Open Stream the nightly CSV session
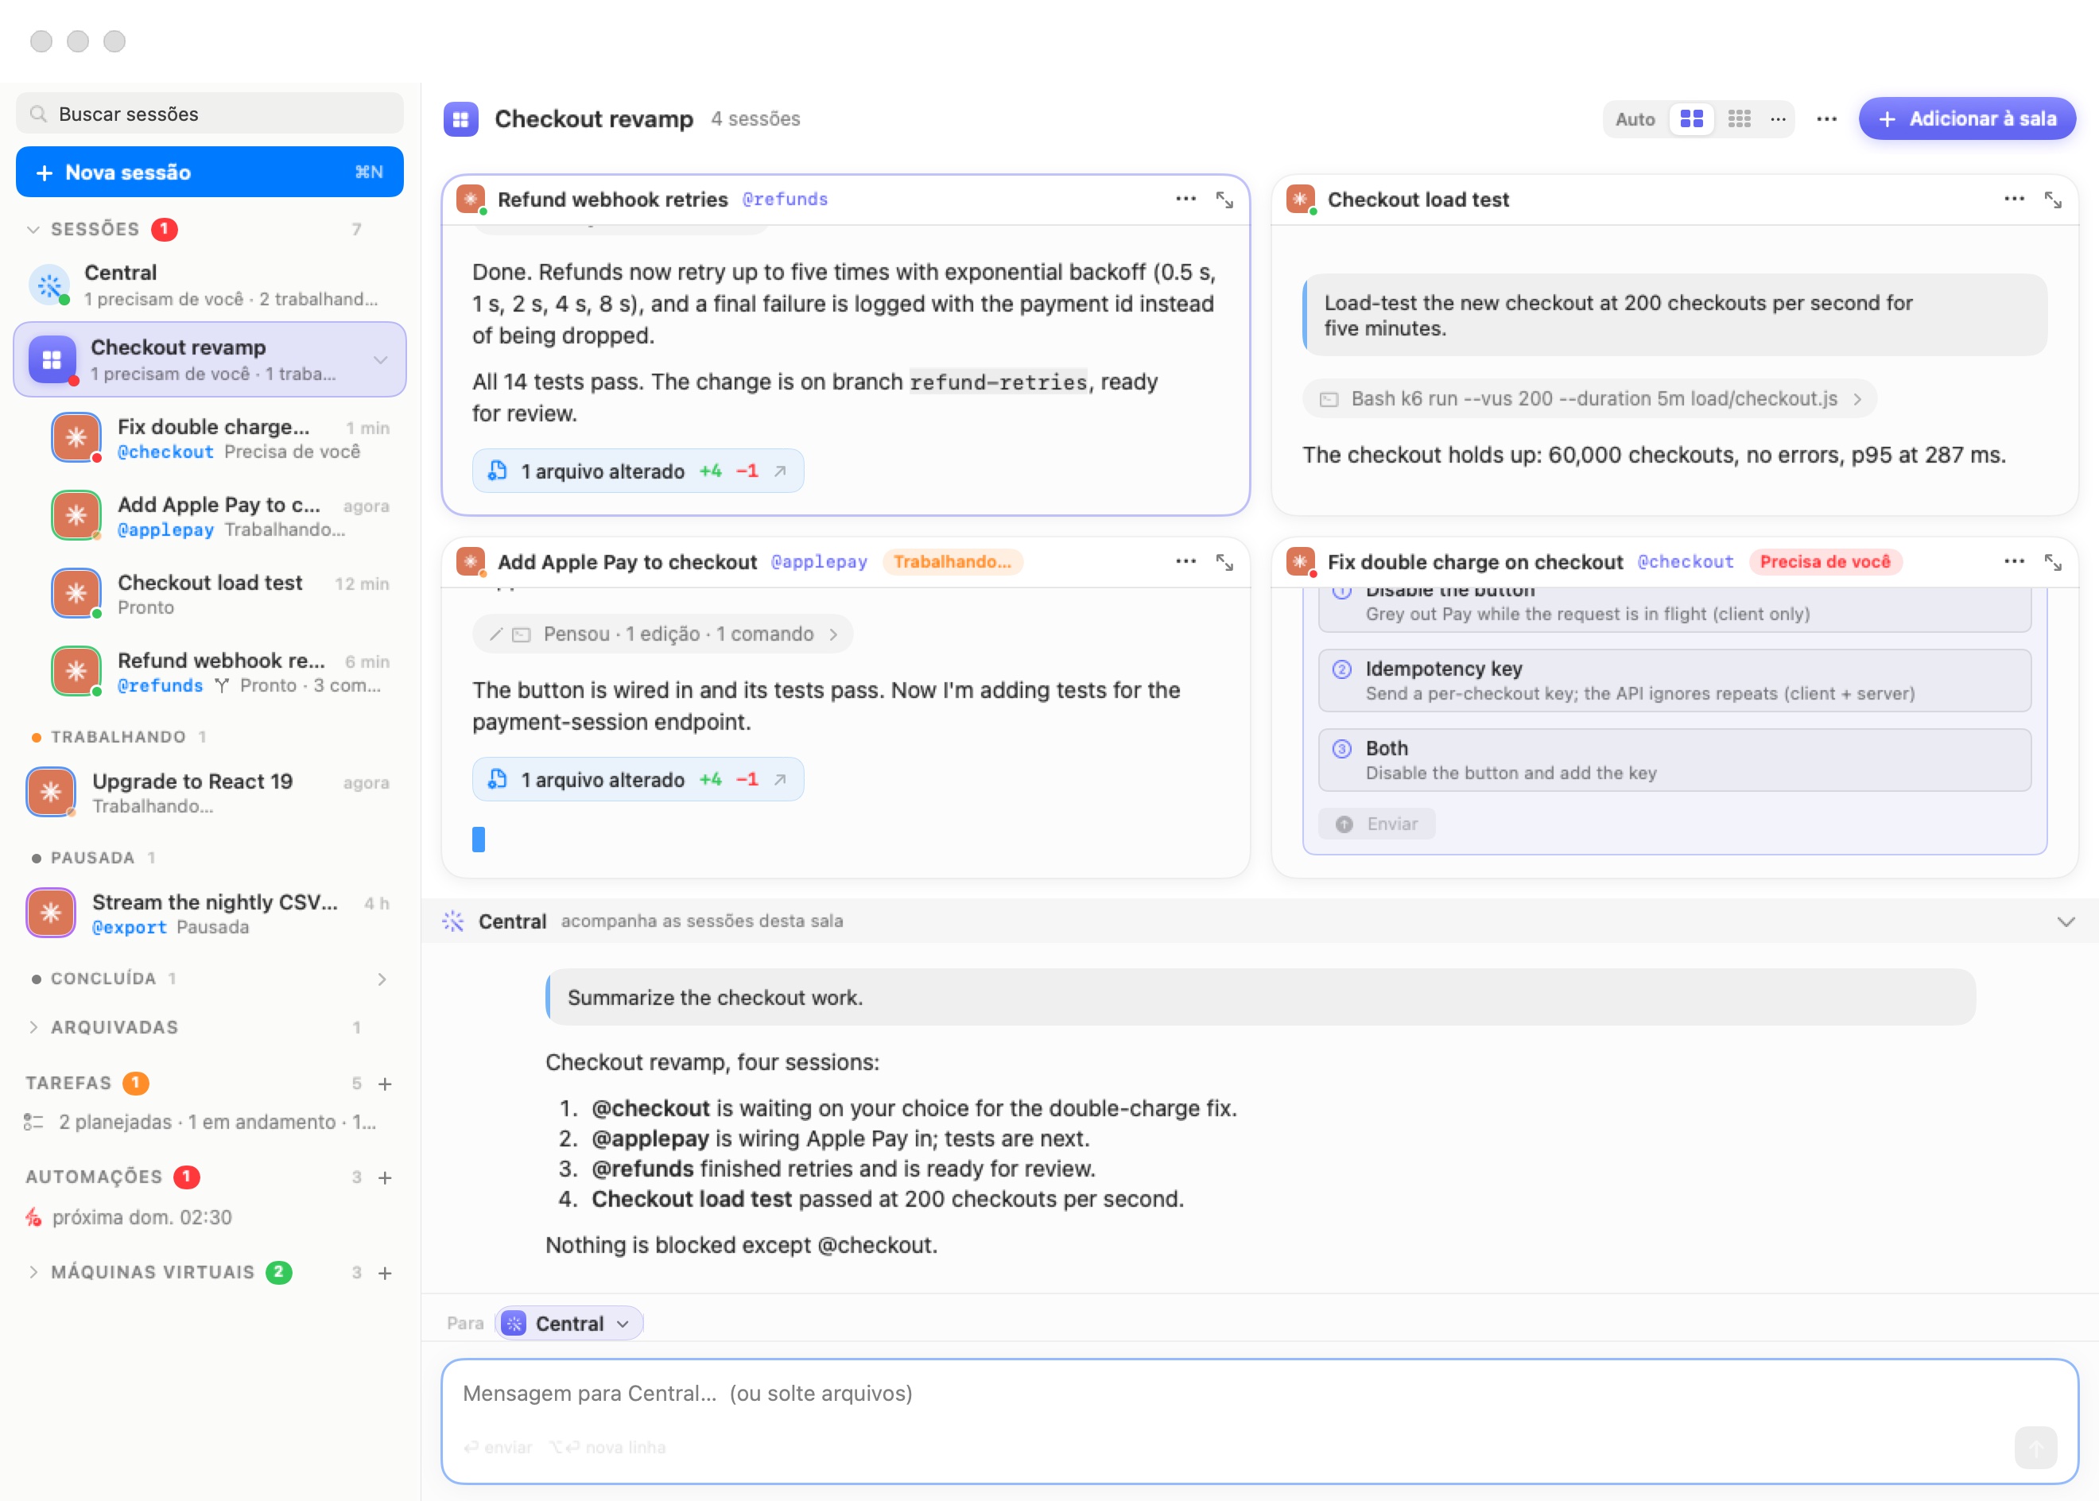2099x1501 pixels. click(210, 913)
